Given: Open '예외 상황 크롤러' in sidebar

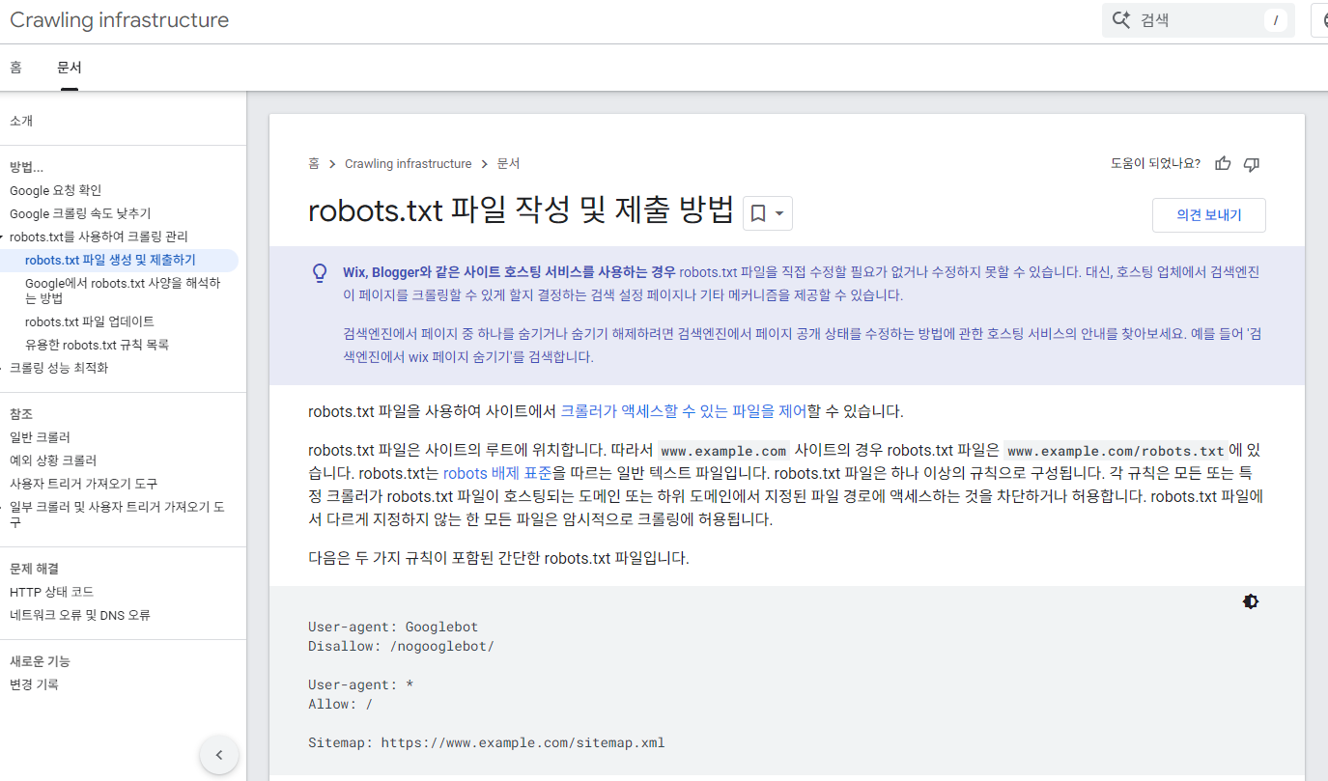Looking at the screenshot, I should pyautogui.click(x=53, y=460).
